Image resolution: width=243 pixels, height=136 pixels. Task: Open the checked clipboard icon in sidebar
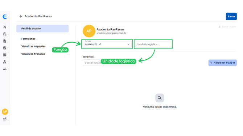[5, 48]
